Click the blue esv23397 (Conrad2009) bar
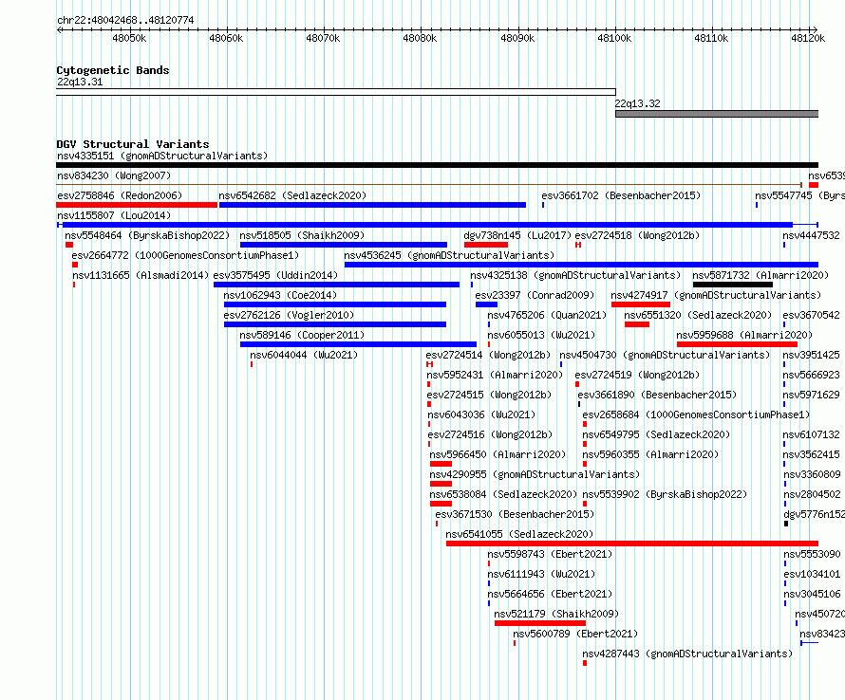This screenshot has width=845, height=700. point(486,304)
